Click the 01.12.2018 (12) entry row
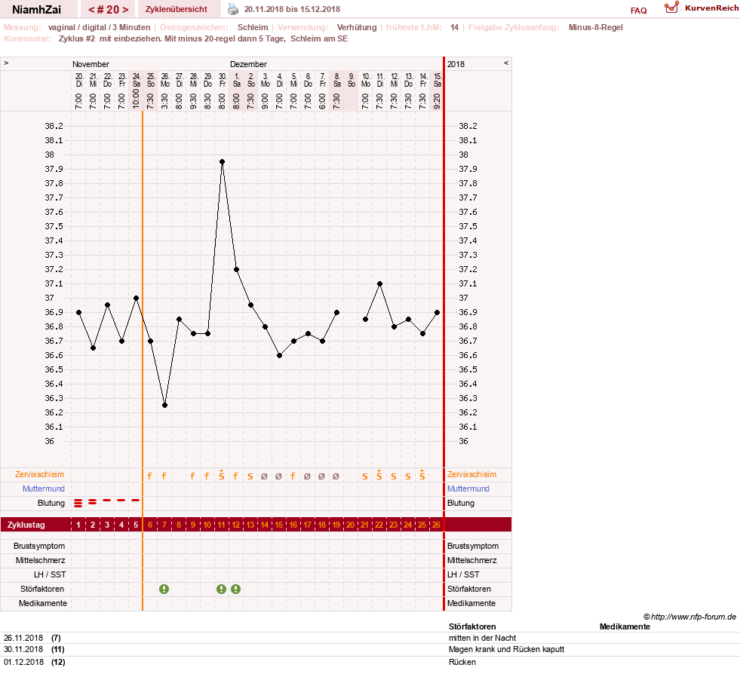 click(x=370, y=662)
